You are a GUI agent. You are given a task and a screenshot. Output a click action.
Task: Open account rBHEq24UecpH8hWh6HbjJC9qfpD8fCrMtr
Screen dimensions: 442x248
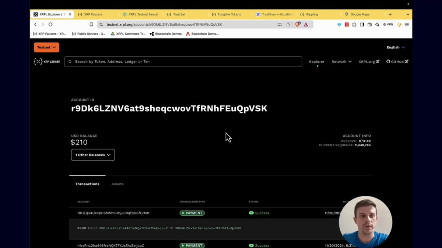[113, 213]
